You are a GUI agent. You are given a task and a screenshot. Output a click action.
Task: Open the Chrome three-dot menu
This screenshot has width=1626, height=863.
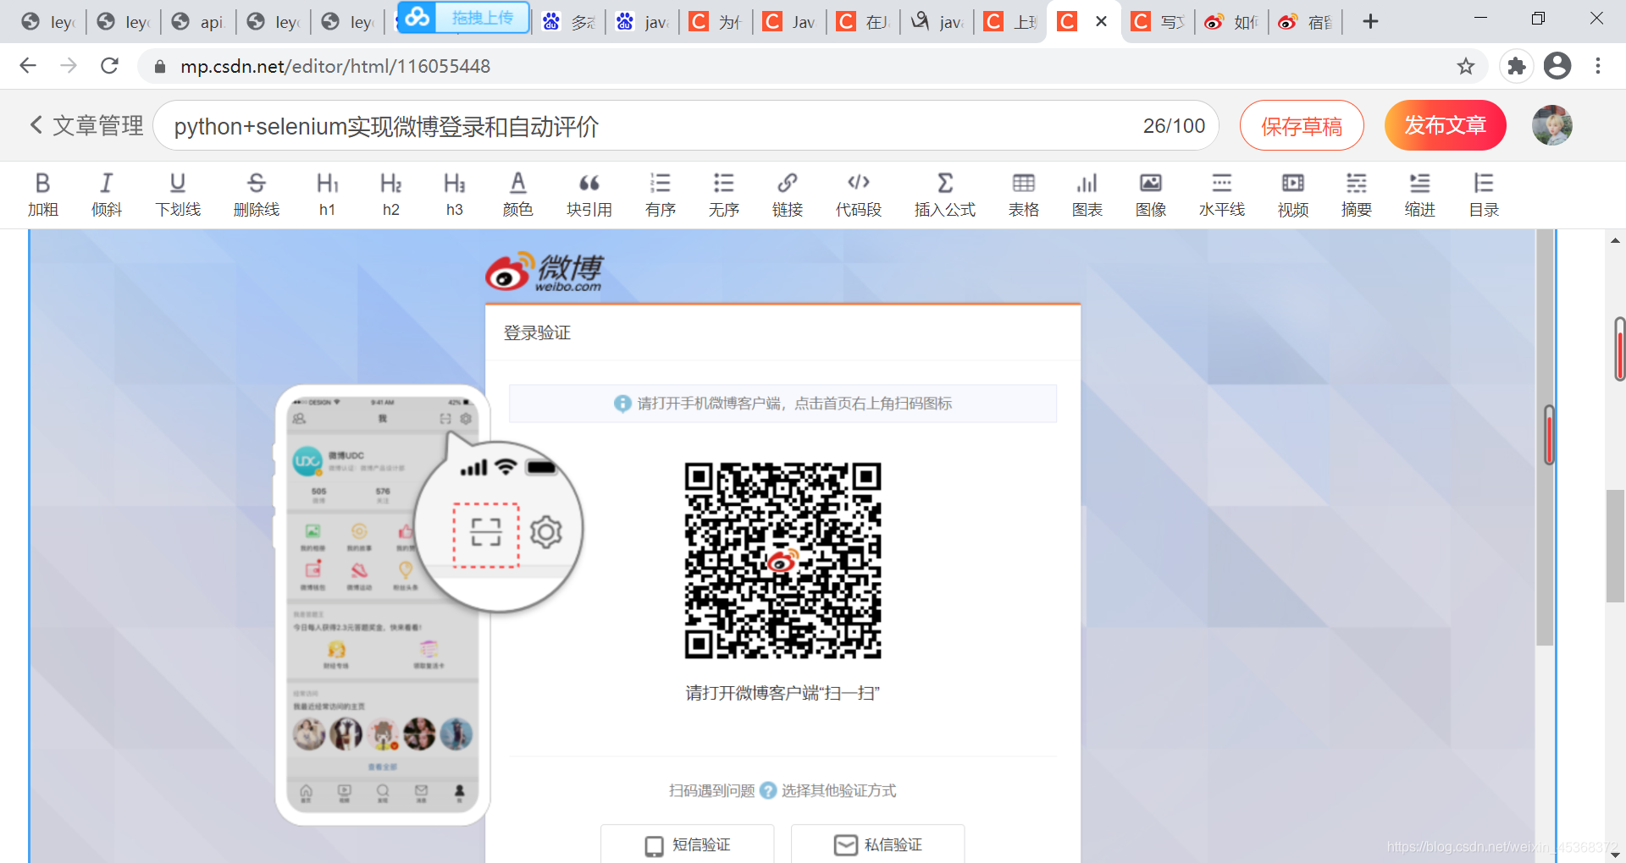pos(1598,66)
